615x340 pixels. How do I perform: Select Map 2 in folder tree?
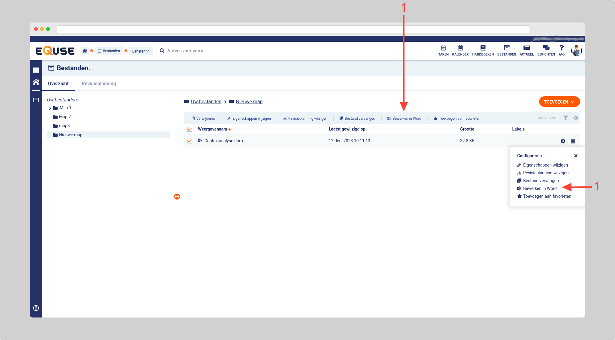[x=65, y=117]
